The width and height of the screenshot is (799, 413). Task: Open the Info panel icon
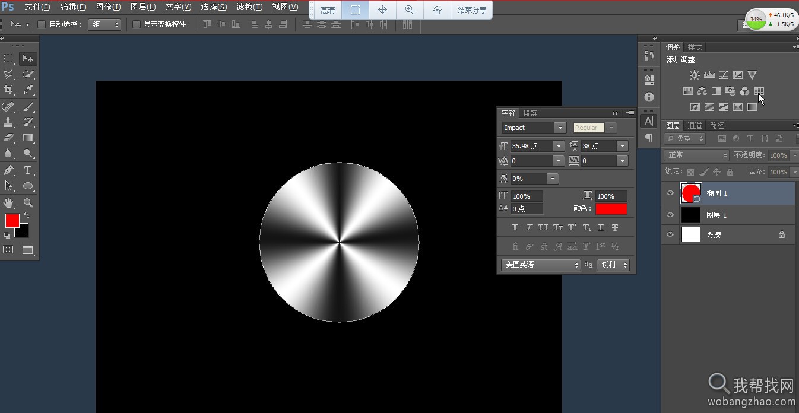point(649,97)
